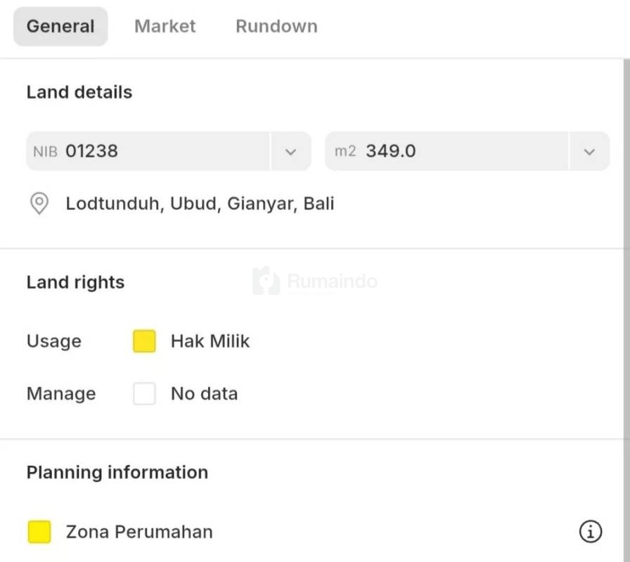This screenshot has width=630, height=562.
Task: Expand the m2 area dropdown chevron
Action: click(x=589, y=152)
